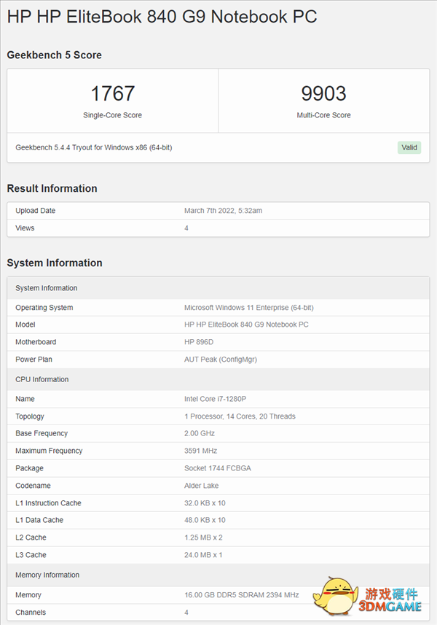Image resolution: width=437 pixels, height=625 pixels.
Task: Click the Operating System label
Action: pyautogui.click(x=44, y=307)
